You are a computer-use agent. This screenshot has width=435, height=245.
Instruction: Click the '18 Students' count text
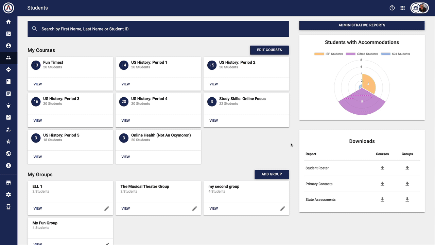click(53, 140)
